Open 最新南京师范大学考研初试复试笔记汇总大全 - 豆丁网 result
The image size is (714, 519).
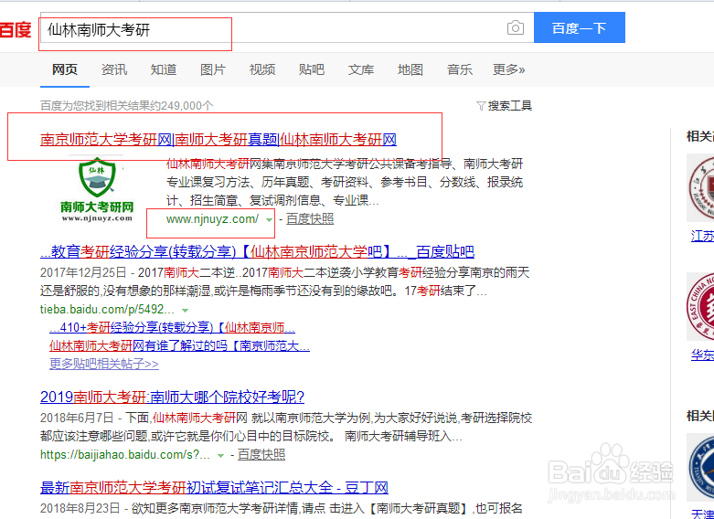[214, 488]
